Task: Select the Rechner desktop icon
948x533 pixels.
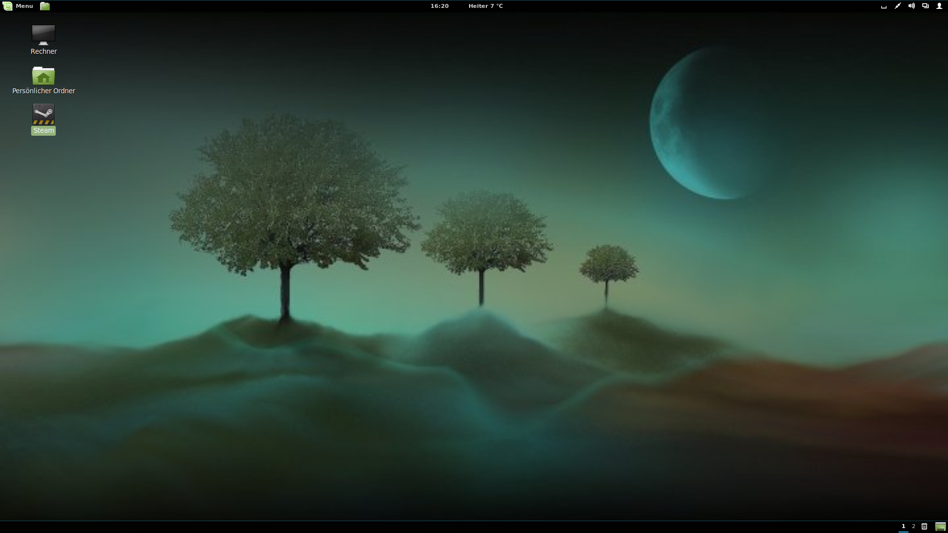Action: pyautogui.click(x=43, y=35)
